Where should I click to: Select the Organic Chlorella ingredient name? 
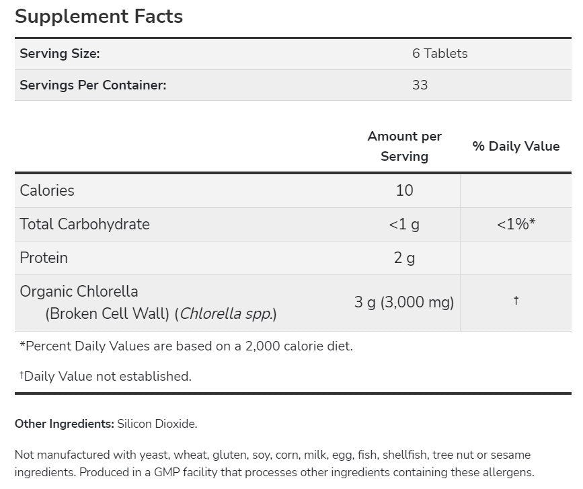click(79, 292)
